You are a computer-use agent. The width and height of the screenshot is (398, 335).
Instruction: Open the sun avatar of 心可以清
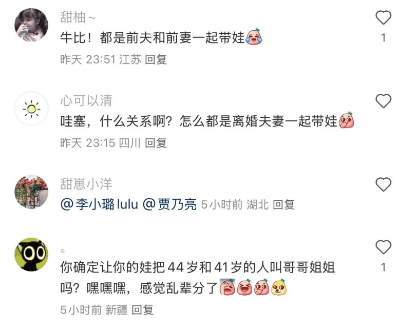tap(31, 109)
